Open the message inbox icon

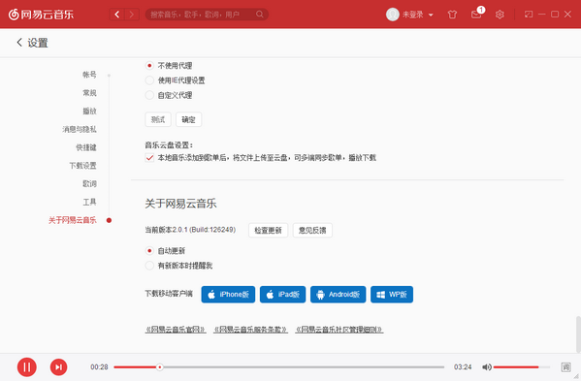(476, 15)
